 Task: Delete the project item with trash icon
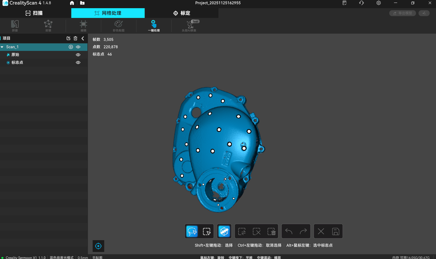click(76, 39)
